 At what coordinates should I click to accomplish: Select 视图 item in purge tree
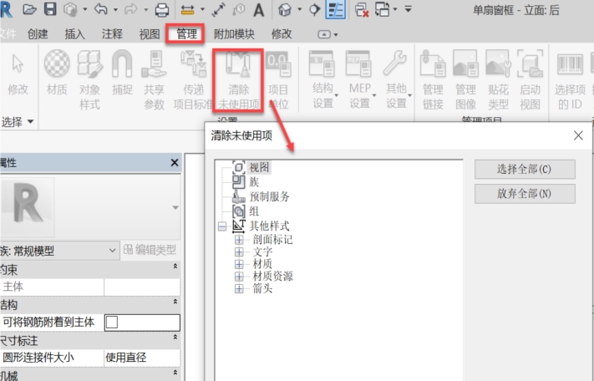[259, 167]
